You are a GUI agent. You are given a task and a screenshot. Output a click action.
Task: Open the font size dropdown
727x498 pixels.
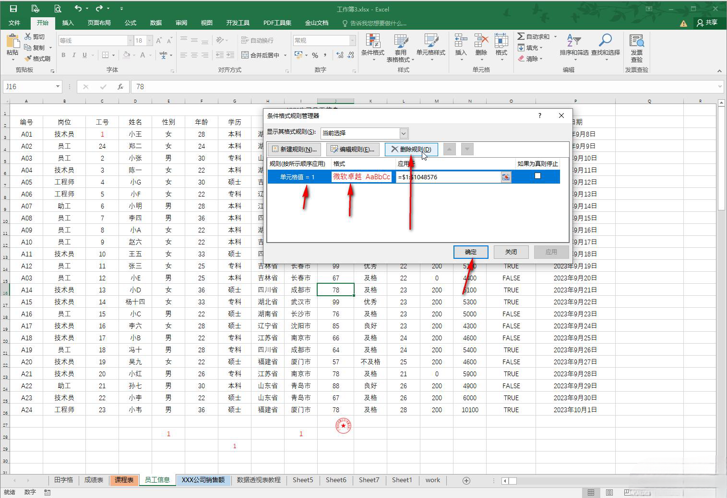150,41
